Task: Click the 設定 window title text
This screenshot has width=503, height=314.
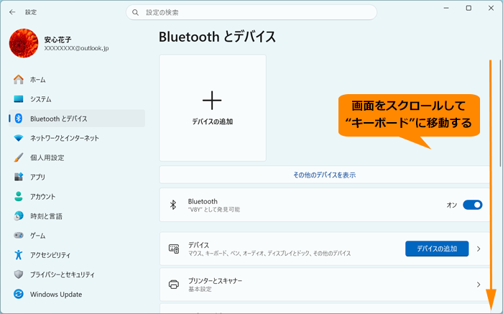Action: click(x=31, y=12)
